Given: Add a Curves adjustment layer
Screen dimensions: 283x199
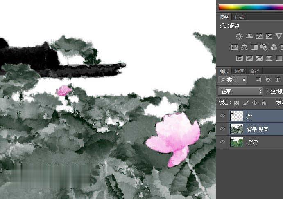Looking at the screenshot, I should pyautogui.click(x=259, y=36).
